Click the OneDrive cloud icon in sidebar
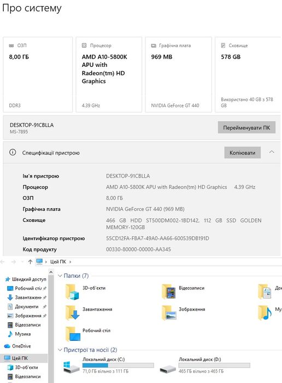The image size is (282, 383). click(7, 346)
